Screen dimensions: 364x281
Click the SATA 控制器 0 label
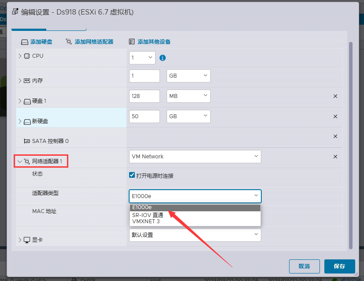click(50, 141)
